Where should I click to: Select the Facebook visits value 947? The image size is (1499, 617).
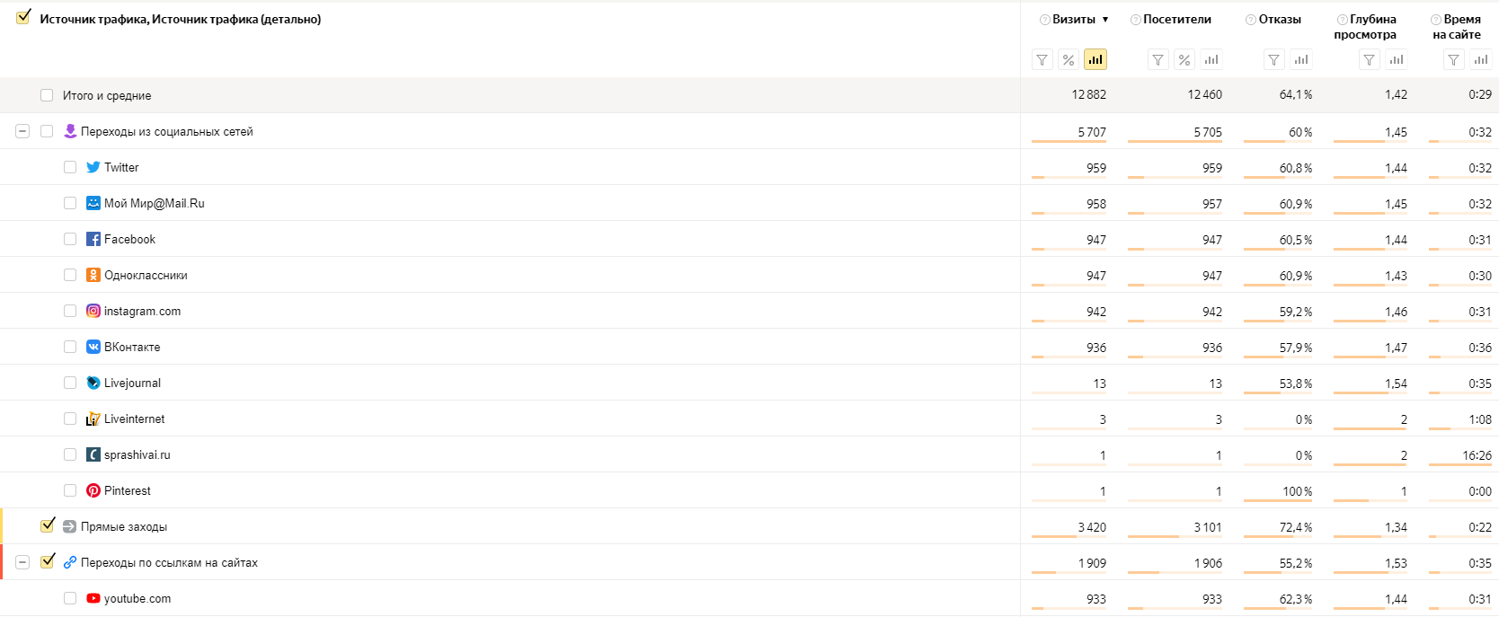click(1096, 240)
